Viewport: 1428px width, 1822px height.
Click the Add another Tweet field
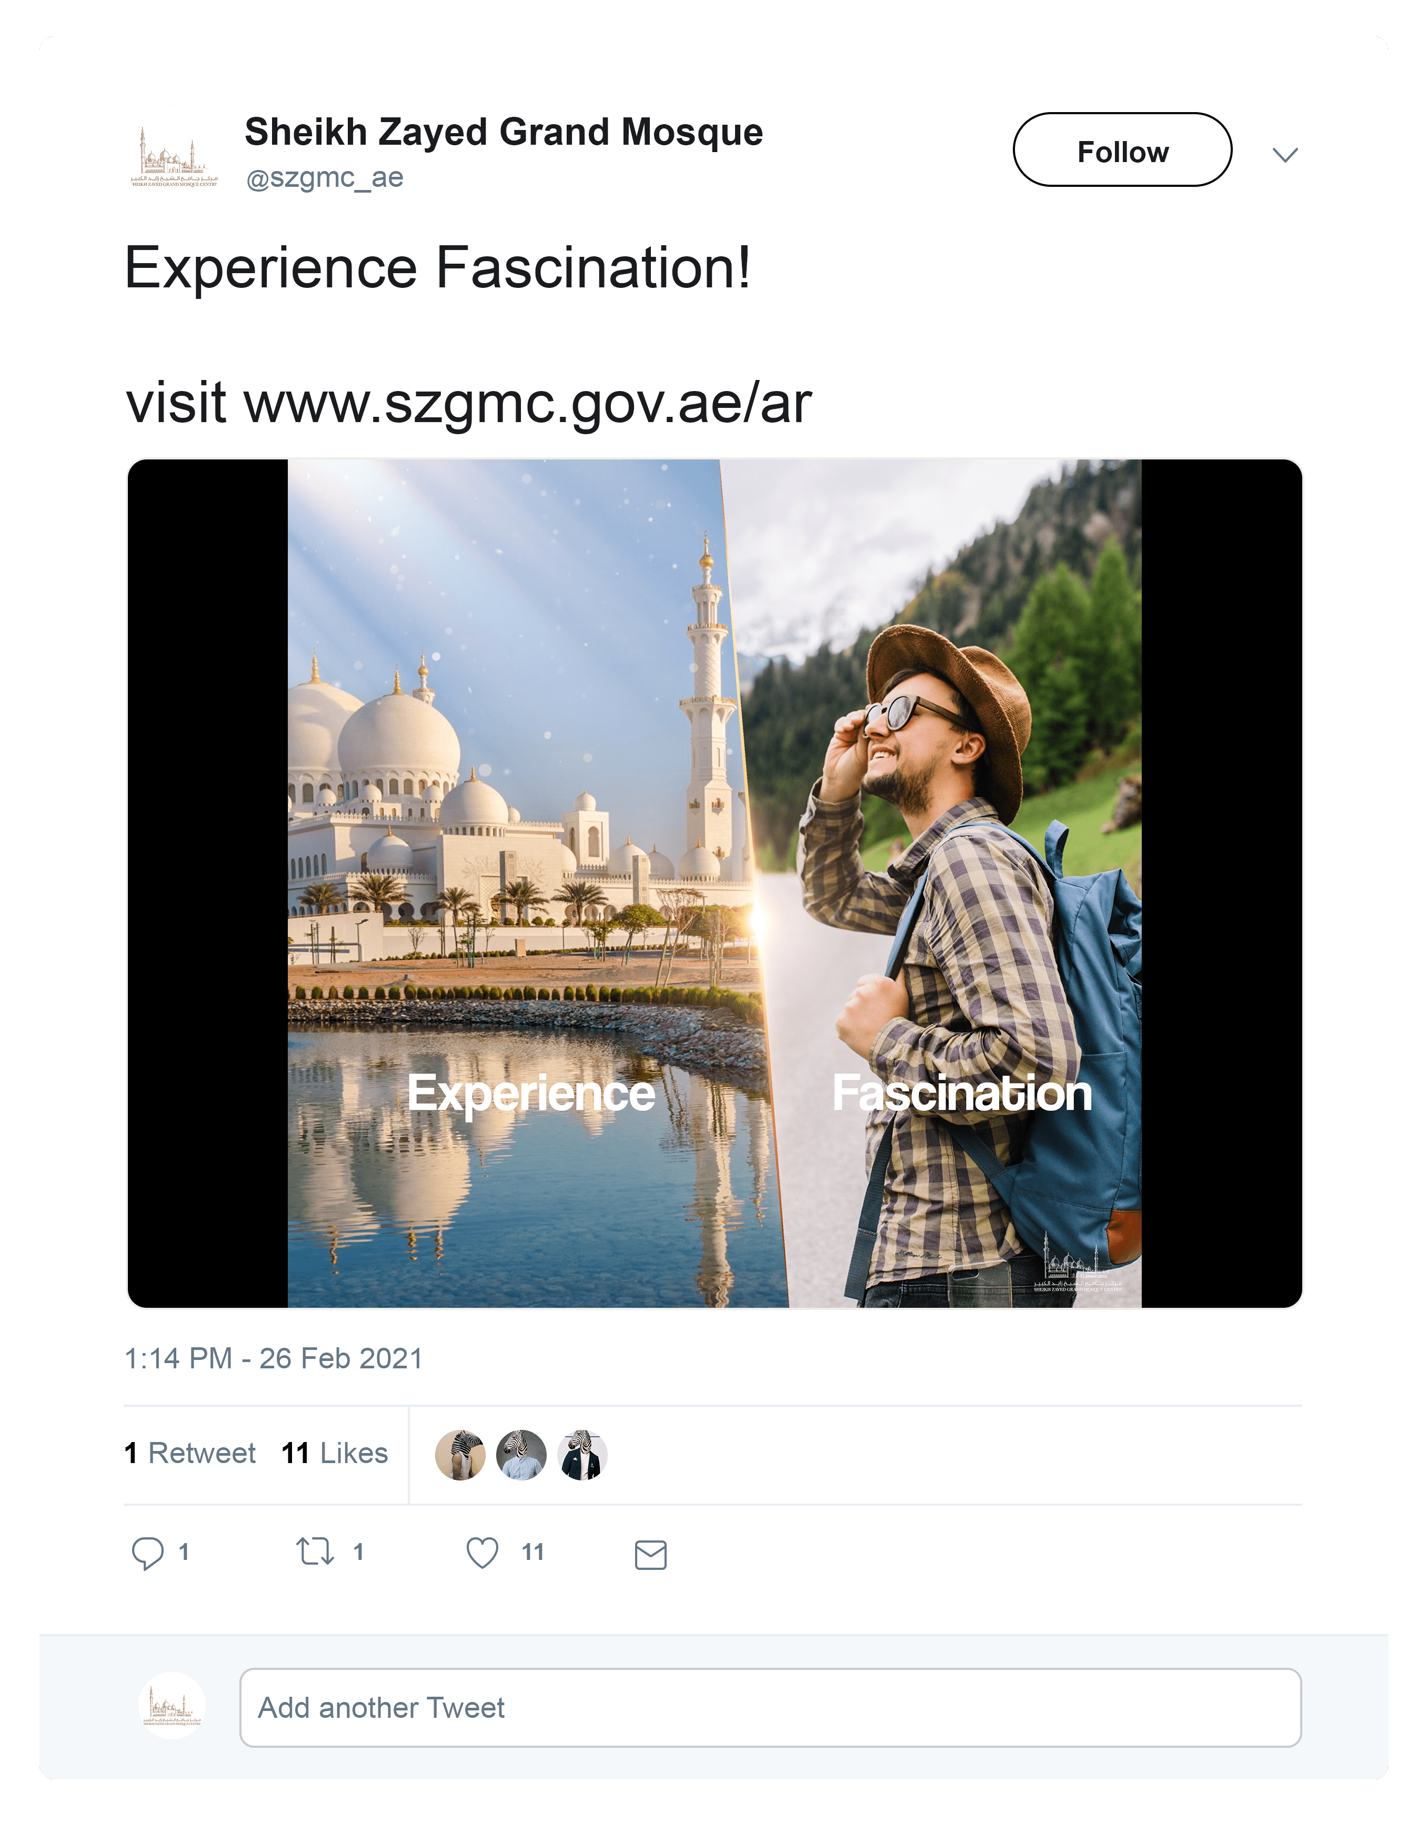770,1707
